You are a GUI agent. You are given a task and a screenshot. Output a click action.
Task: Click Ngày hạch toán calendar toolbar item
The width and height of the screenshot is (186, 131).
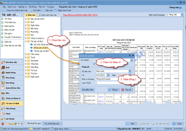click(63, 11)
